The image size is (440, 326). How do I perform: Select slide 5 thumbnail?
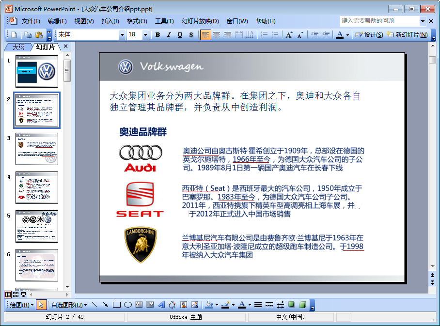point(37,226)
